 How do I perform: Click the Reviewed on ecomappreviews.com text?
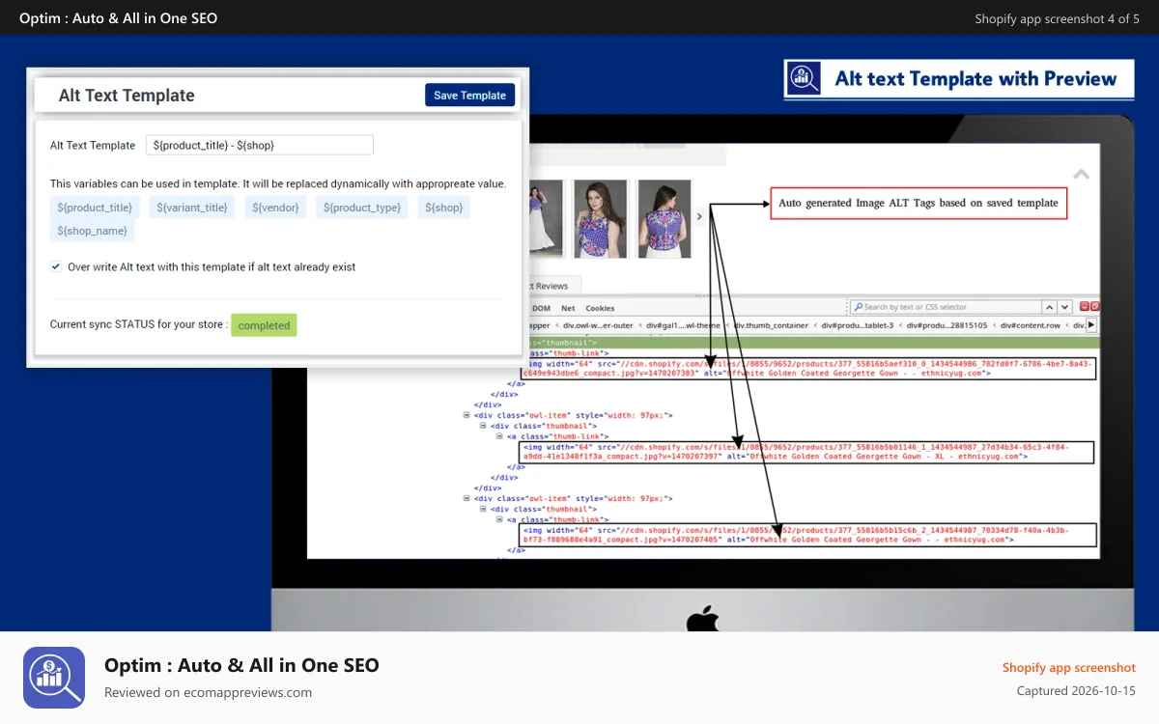pos(208,692)
